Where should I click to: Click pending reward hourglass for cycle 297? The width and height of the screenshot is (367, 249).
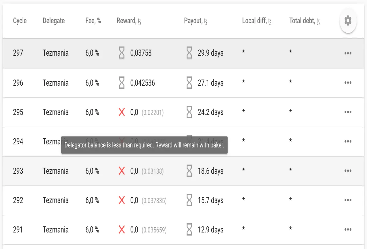122,53
